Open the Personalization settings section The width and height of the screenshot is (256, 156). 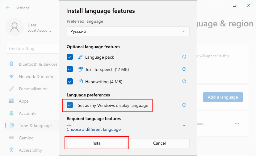pyautogui.click(x=33, y=89)
